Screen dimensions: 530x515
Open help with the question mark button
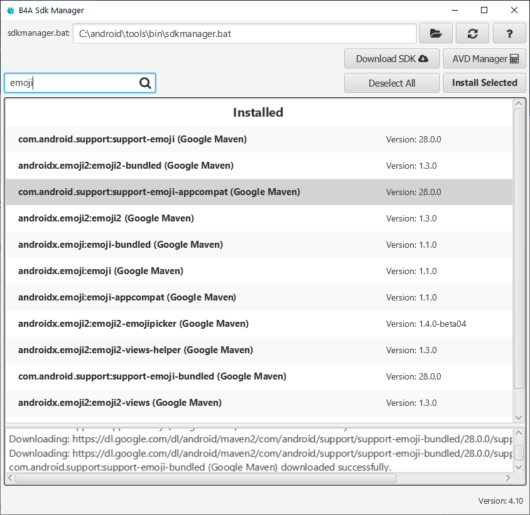click(x=509, y=34)
